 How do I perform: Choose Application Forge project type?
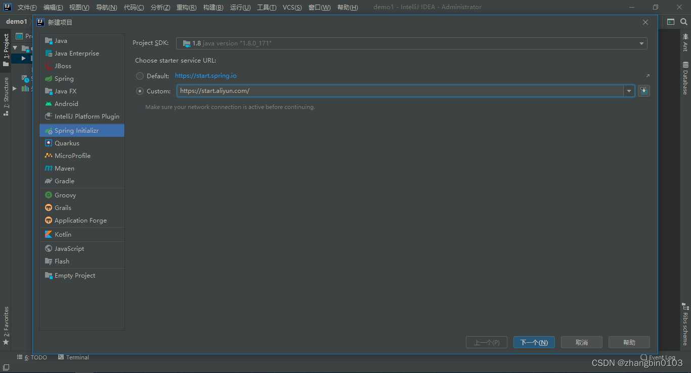point(82,221)
